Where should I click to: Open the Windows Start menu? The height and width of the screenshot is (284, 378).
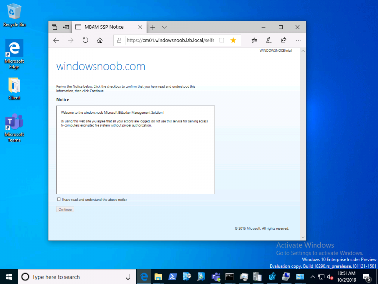coord(9,277)
